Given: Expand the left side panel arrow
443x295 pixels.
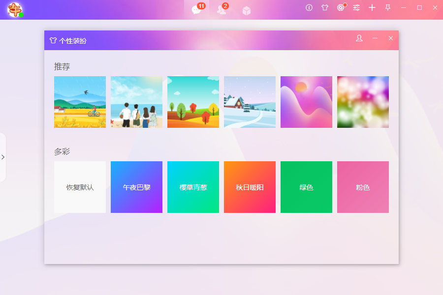Looking at the screenshot, I should (x=3, y=157).
